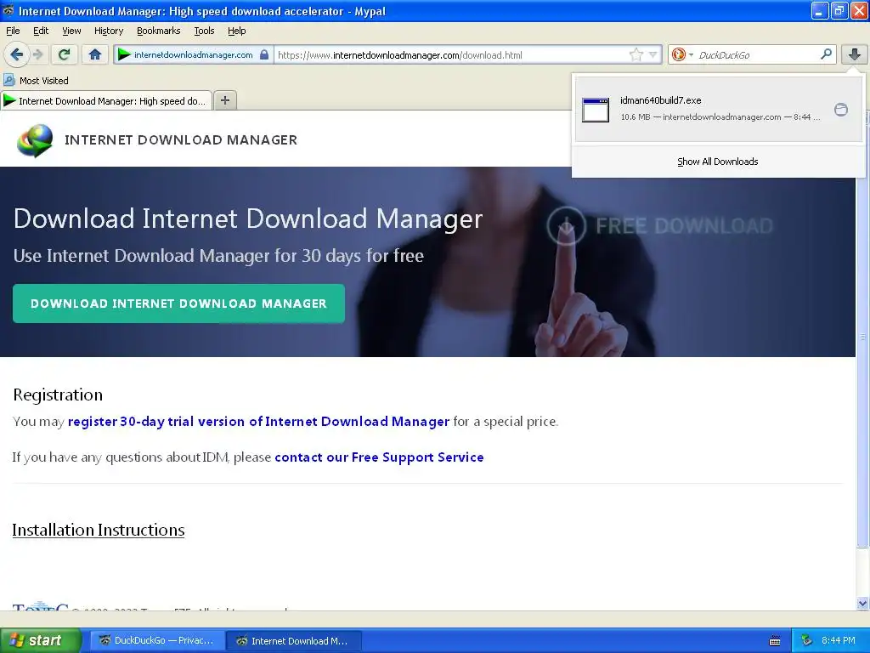The image size is (870, 653).
Task: Click the 8:44 PM taskbar clock
Action: click(838, 640)
